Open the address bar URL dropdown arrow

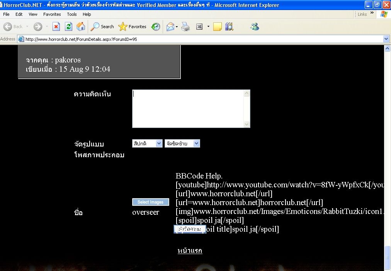pos(386,39)
